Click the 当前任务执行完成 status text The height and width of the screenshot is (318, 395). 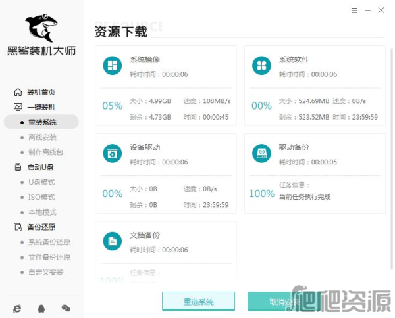tap(305, 197)
